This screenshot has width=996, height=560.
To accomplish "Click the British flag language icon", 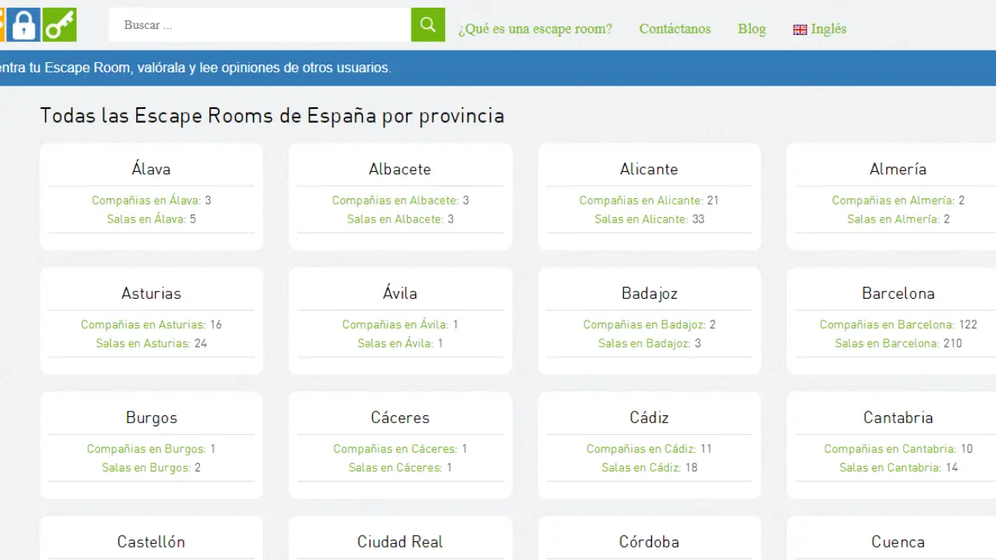I will pos(800,30).
